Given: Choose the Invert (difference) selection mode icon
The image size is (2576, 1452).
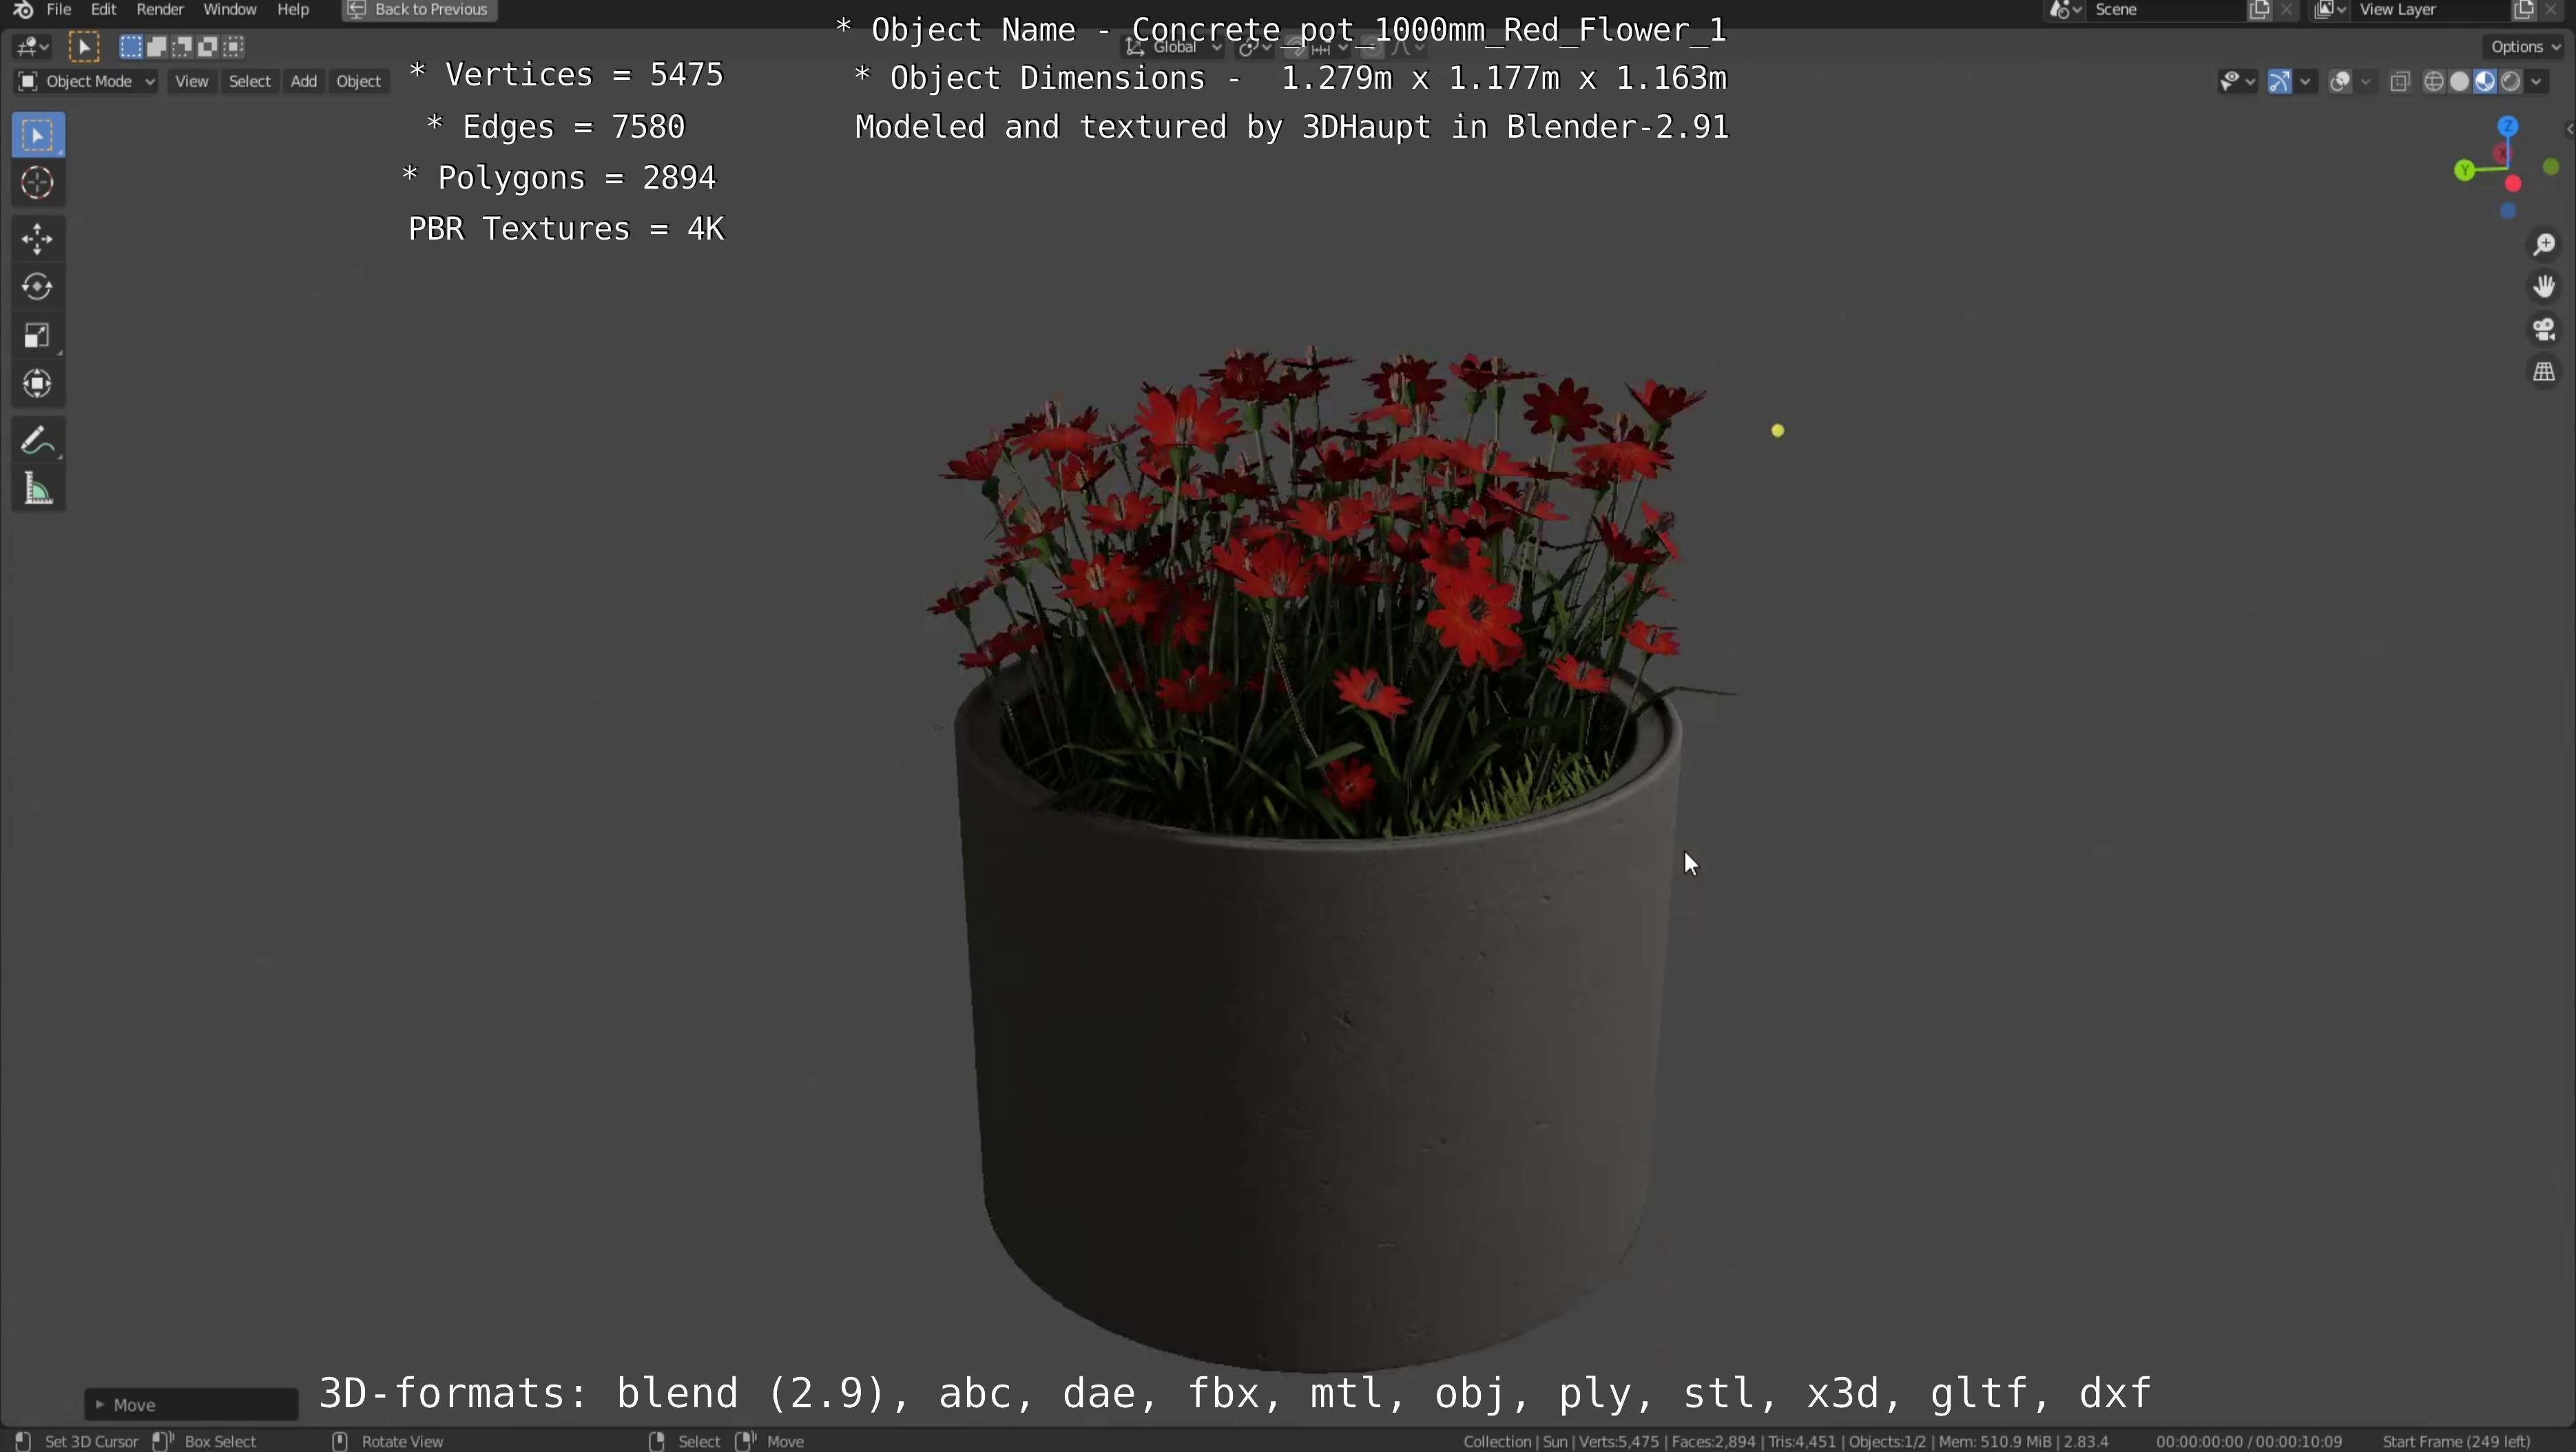Looking at the screenshot, I should pyautogui.click(x=208, y=47).
